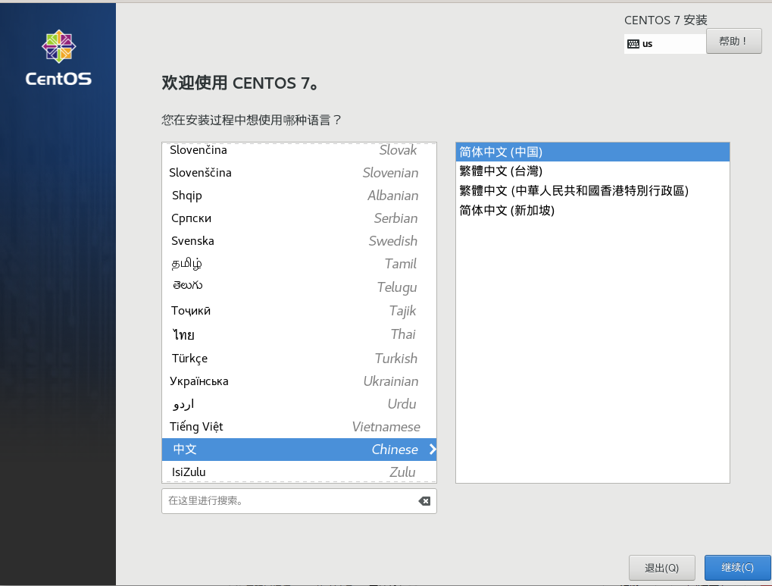The height and width of the screenshot is (586, 772).
Task: Select Türkçe (Turkish) language
Action: (298, 358)
